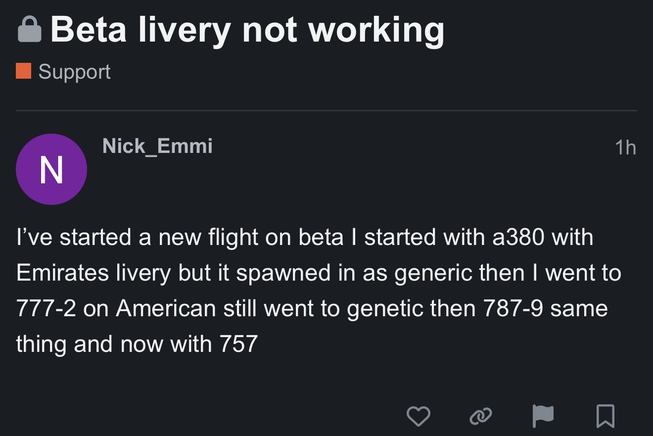Copy the post's share link icon
Screen dimensions: 653x436
point(481,416)
